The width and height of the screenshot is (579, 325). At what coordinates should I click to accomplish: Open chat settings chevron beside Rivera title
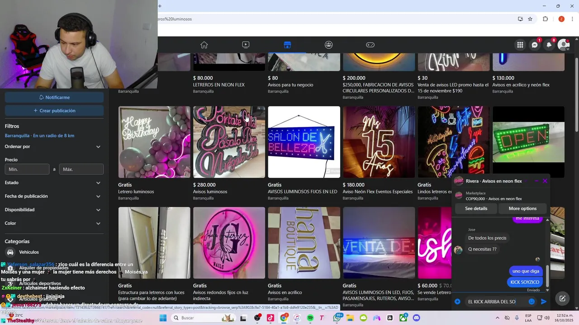pos(527,181)
